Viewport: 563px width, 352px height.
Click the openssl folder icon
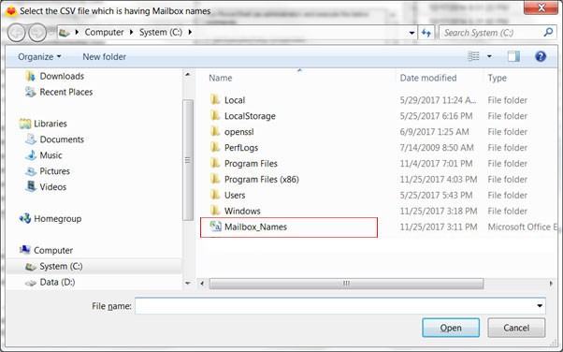point(215,131)
